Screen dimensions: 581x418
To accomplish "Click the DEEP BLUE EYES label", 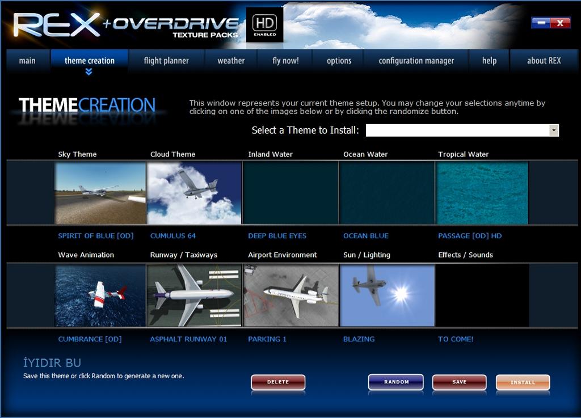I will click(x=277, y=236).
